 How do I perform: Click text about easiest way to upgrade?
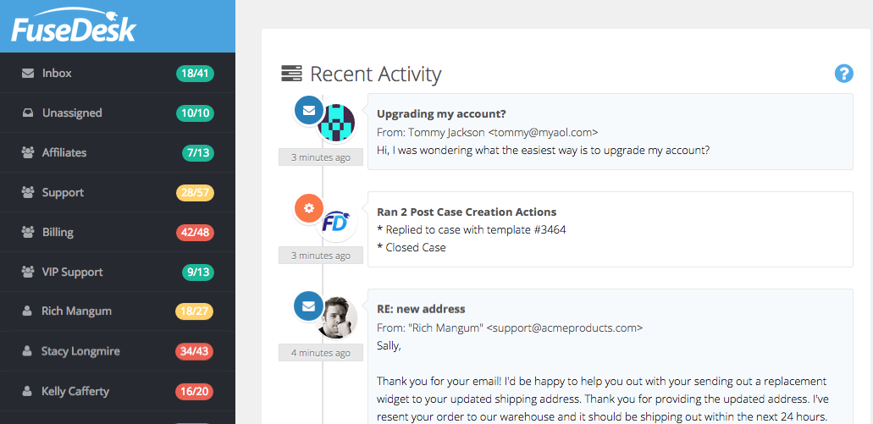click(x=543, y=151)
